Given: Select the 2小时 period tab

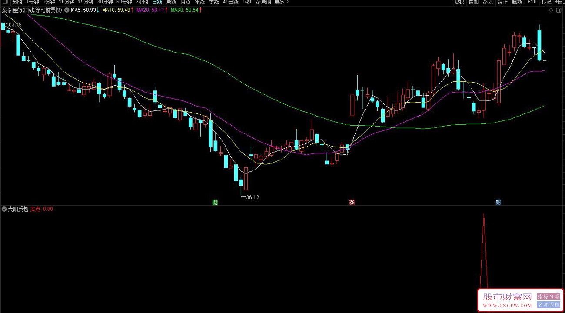Looking at the screenshot, I should tap(142, 2).
